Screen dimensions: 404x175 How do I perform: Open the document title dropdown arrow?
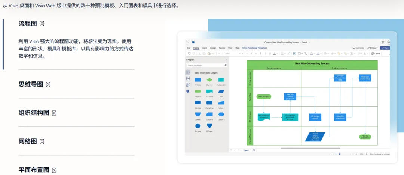310,42
